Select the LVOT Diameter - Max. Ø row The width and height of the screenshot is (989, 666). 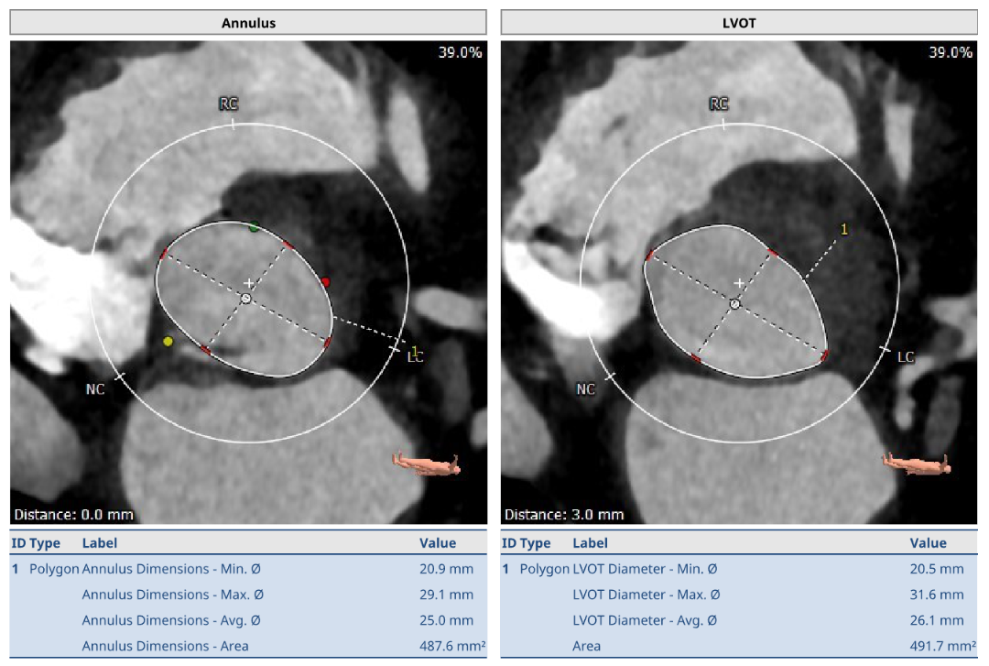[x=739, y=595]
